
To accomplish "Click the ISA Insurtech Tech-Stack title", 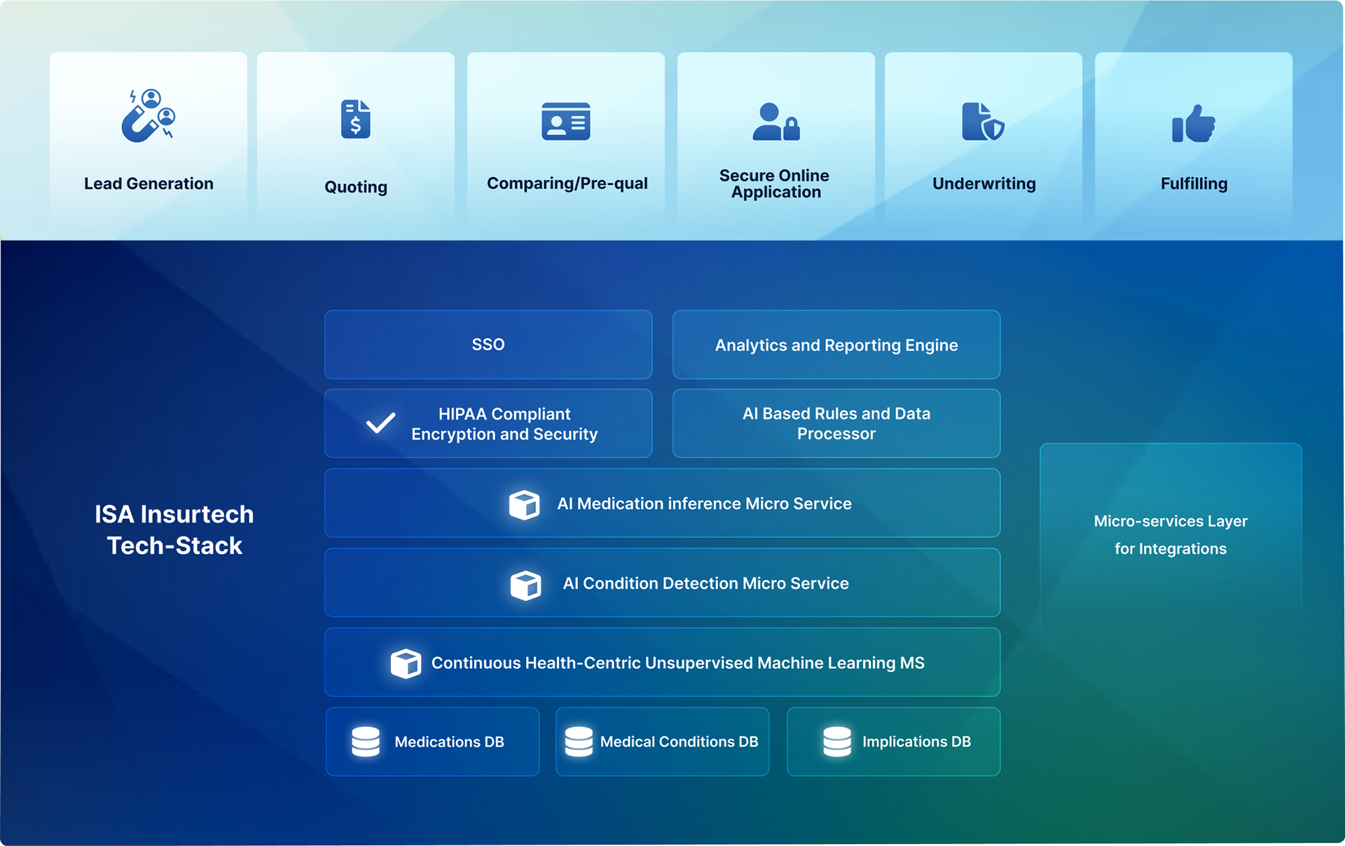I will click(174, 529).
